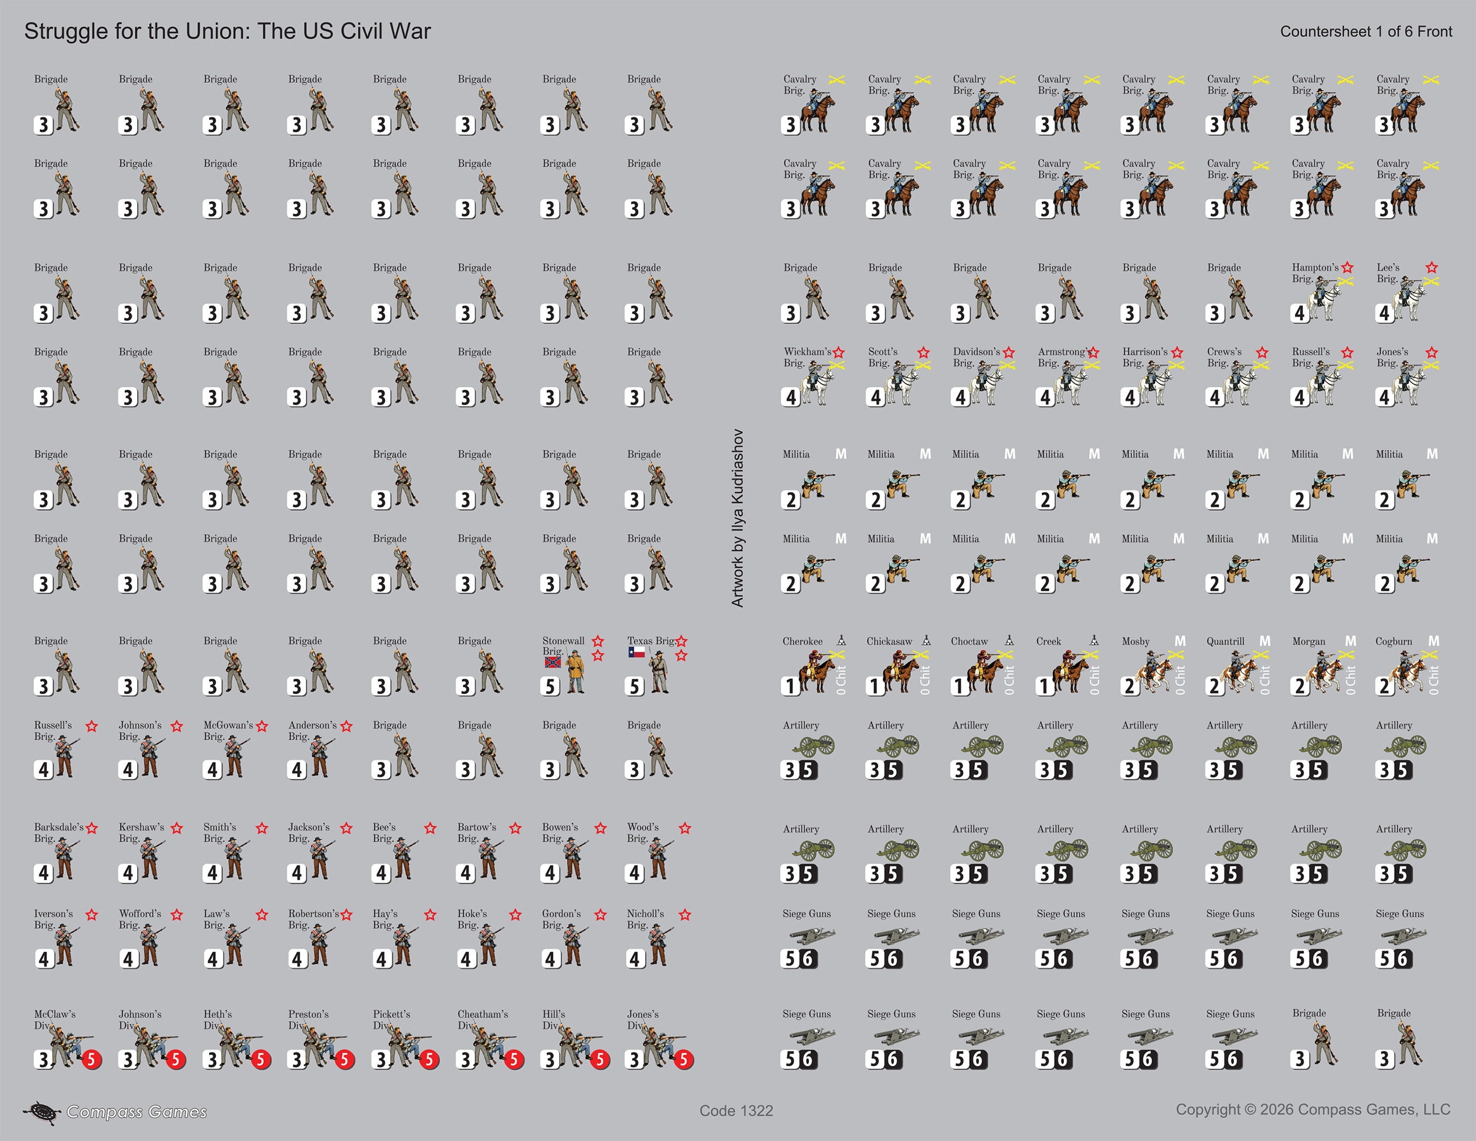Select Nicholl's Brig. infantry counter
Viewport: 1476px width, 1141px height.
point(659,939)
